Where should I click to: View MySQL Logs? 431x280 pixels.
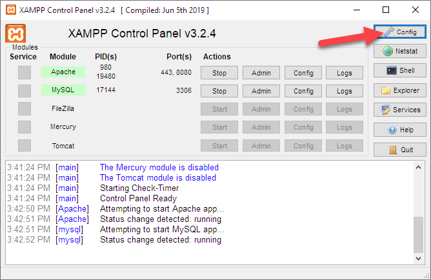click(345, 91)
